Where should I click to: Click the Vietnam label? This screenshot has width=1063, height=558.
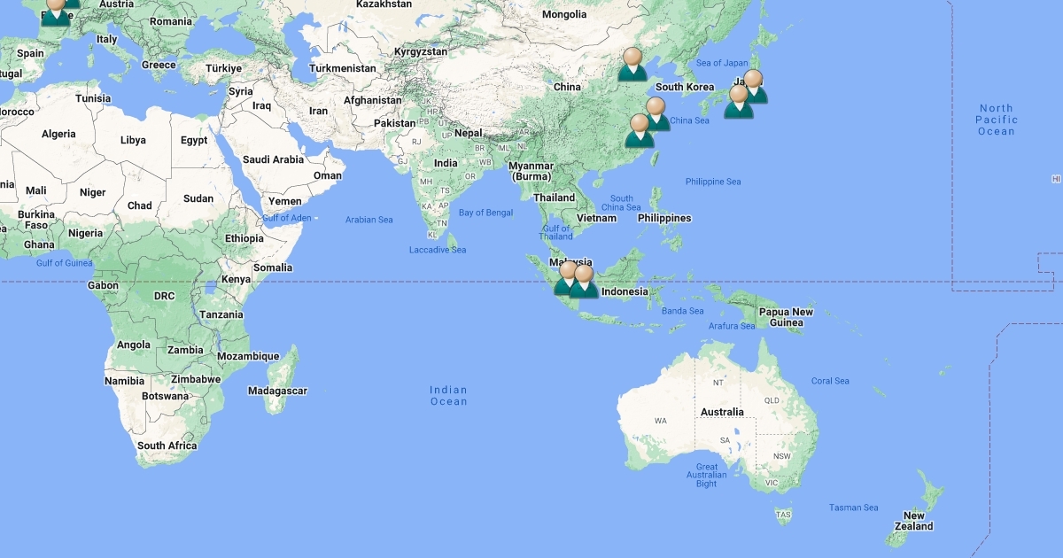(596, 218)
